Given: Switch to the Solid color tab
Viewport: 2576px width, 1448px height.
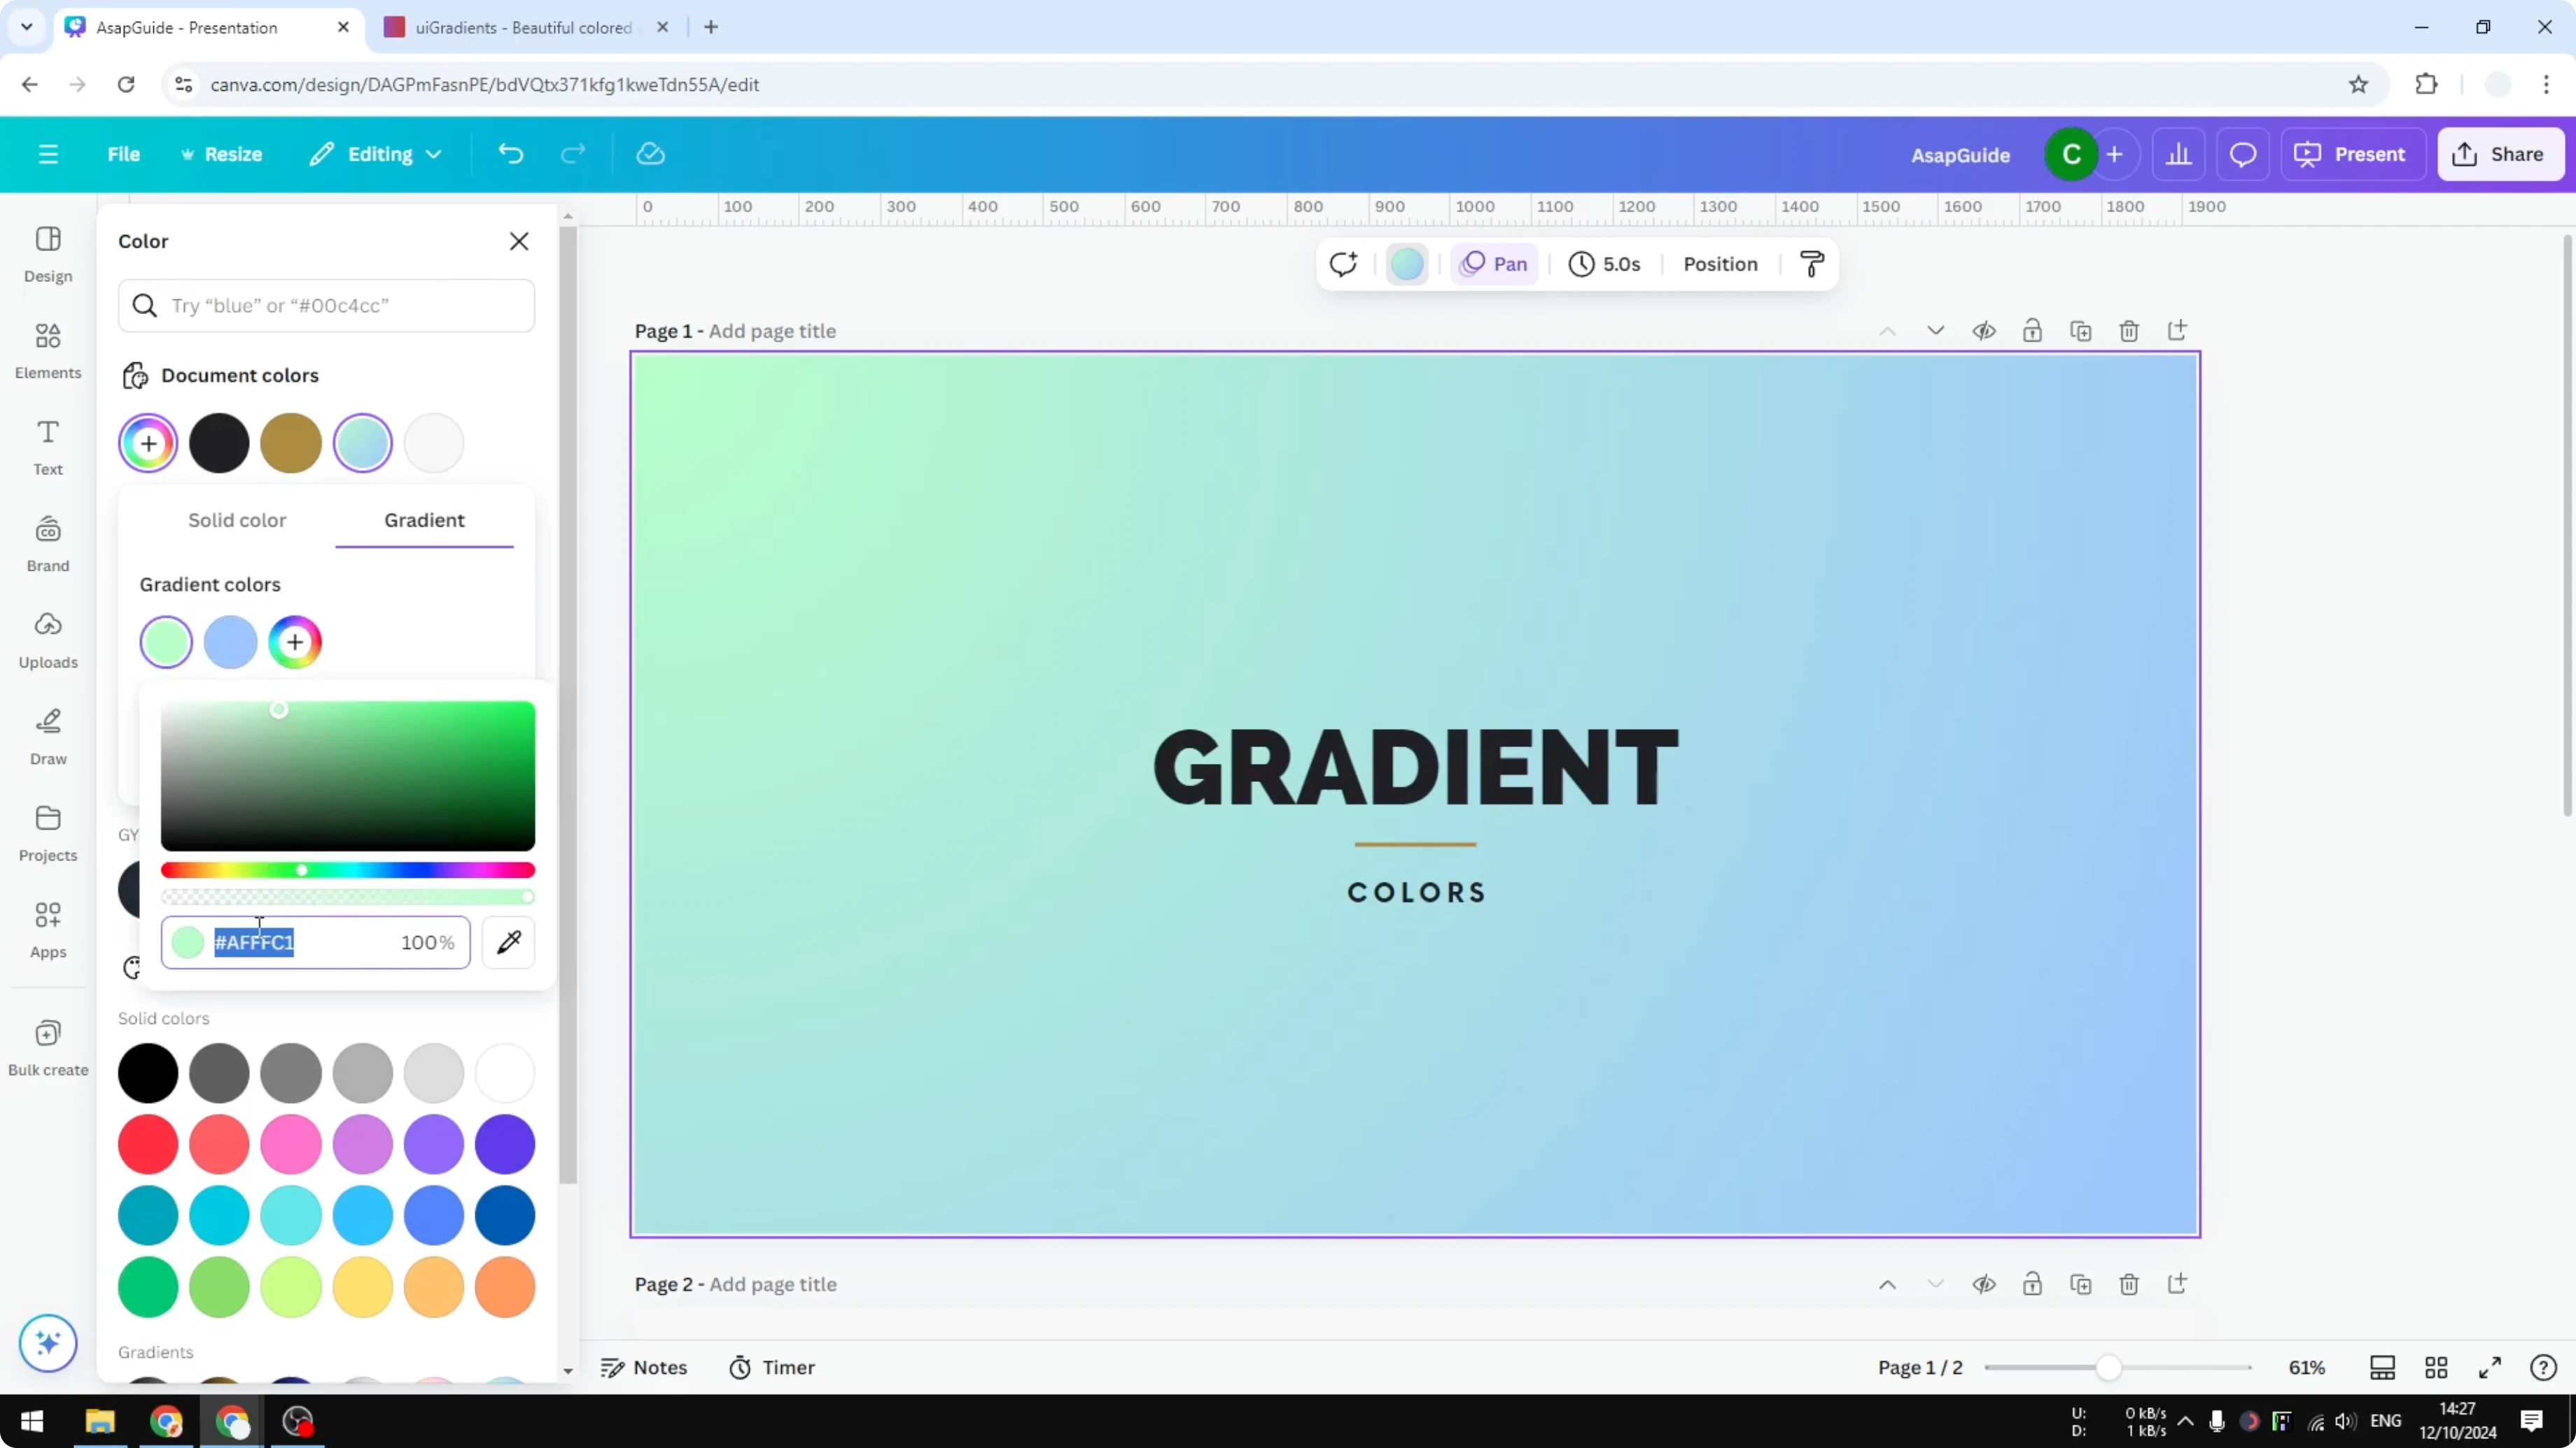Looking at the screenshot, I should tap(236, 520).
